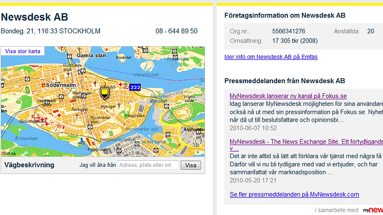The width and height of the screenshot is (383, 215).
Task: Open Se fler pressmeddelanden på MyNewsdesk.com
Action: (294, 194)
